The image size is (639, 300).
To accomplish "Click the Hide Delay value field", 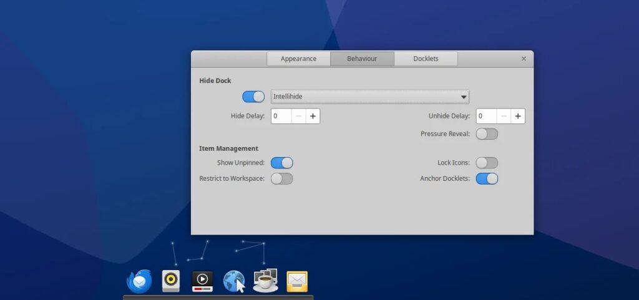I will point(281,116).
